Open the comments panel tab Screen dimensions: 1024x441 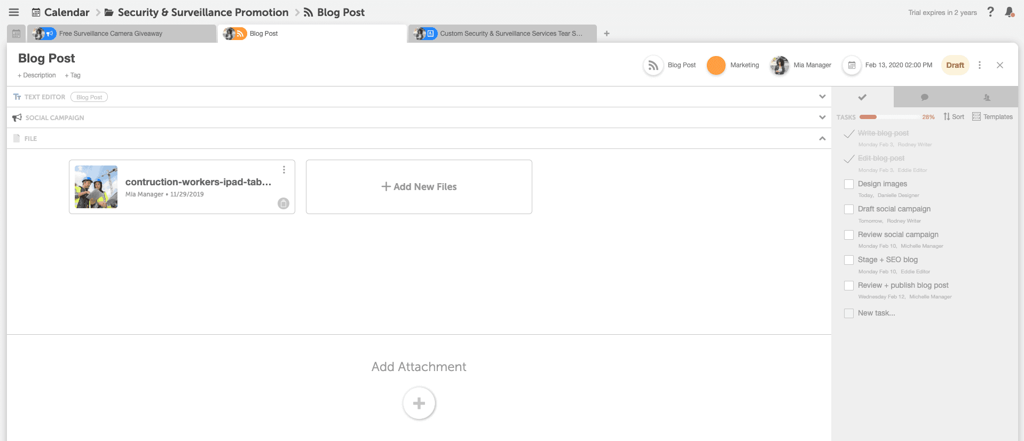pyautogui.click(x=924, y=97)
